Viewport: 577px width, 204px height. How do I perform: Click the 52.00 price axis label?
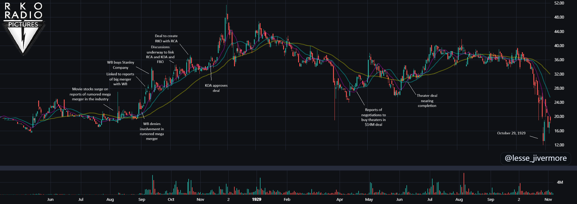559,3
